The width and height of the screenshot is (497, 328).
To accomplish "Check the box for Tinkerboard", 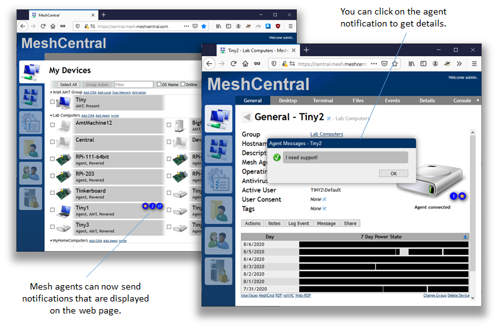I will point(52,193).
